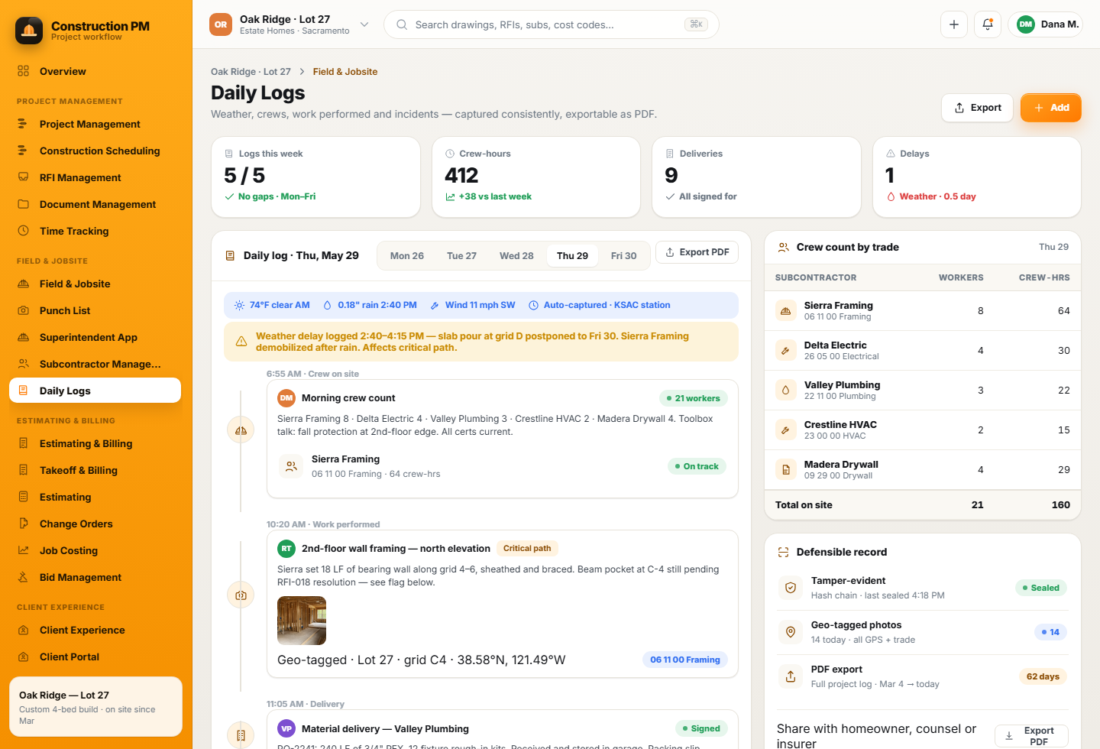Open Change Orders page
1100x749 pixels.
(95, 524)
